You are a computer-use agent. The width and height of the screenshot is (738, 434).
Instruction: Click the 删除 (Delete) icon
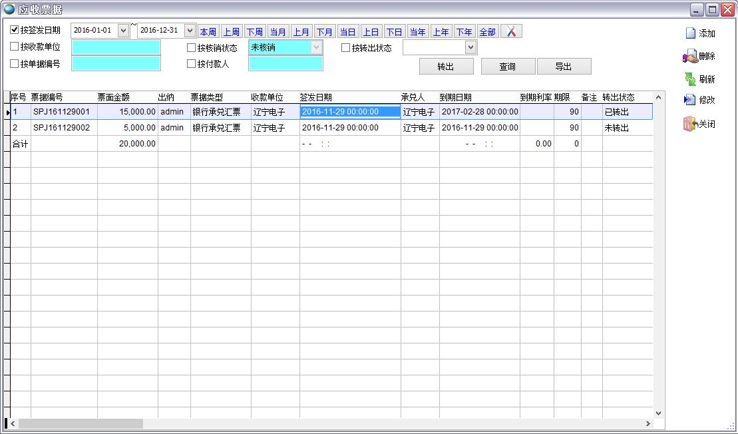coord(690,57)
